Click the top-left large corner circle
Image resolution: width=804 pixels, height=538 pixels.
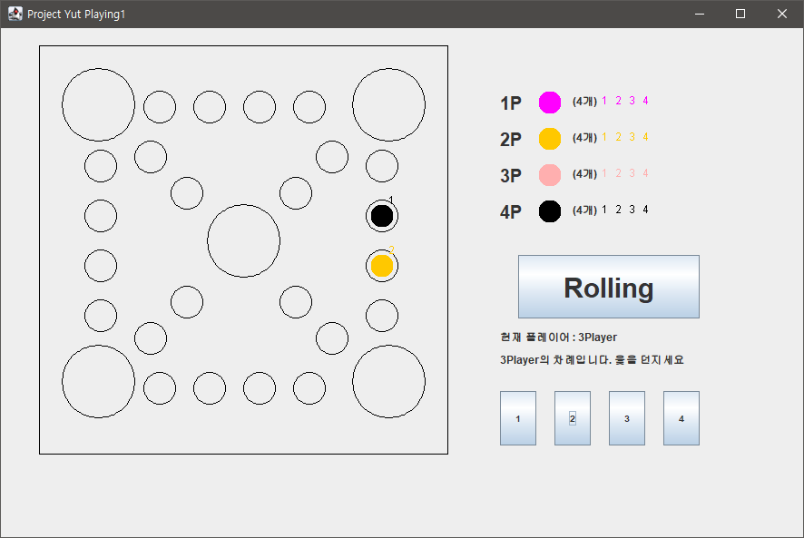(98, 103)
